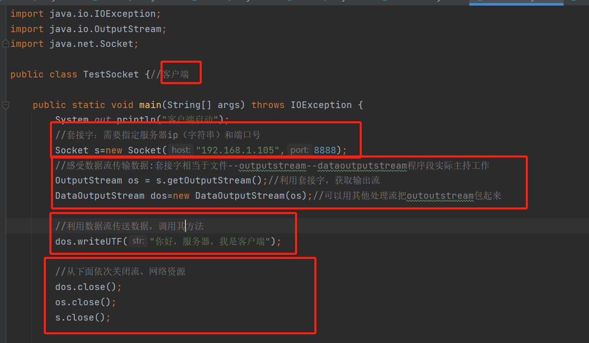Click the 'port:' parameter hint
This screenshot has width=589, height=343.
[300, 150]
